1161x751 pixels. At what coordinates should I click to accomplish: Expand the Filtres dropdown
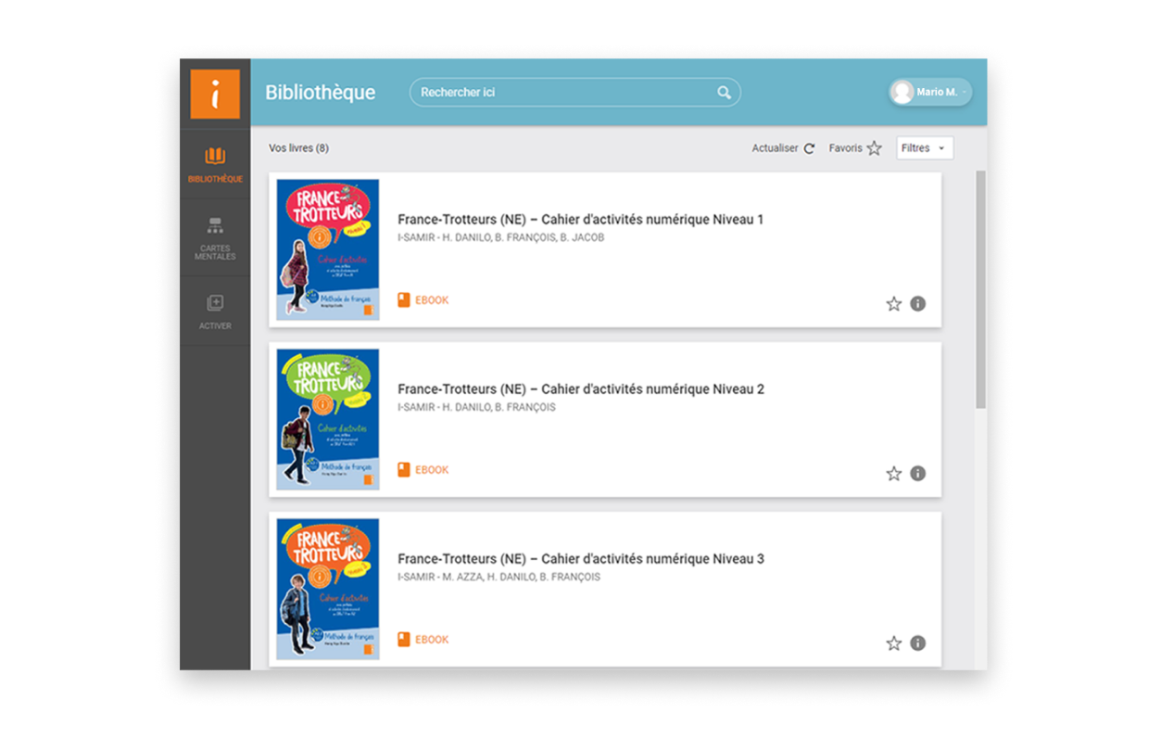pyautogui.click(x=924, y=148)
